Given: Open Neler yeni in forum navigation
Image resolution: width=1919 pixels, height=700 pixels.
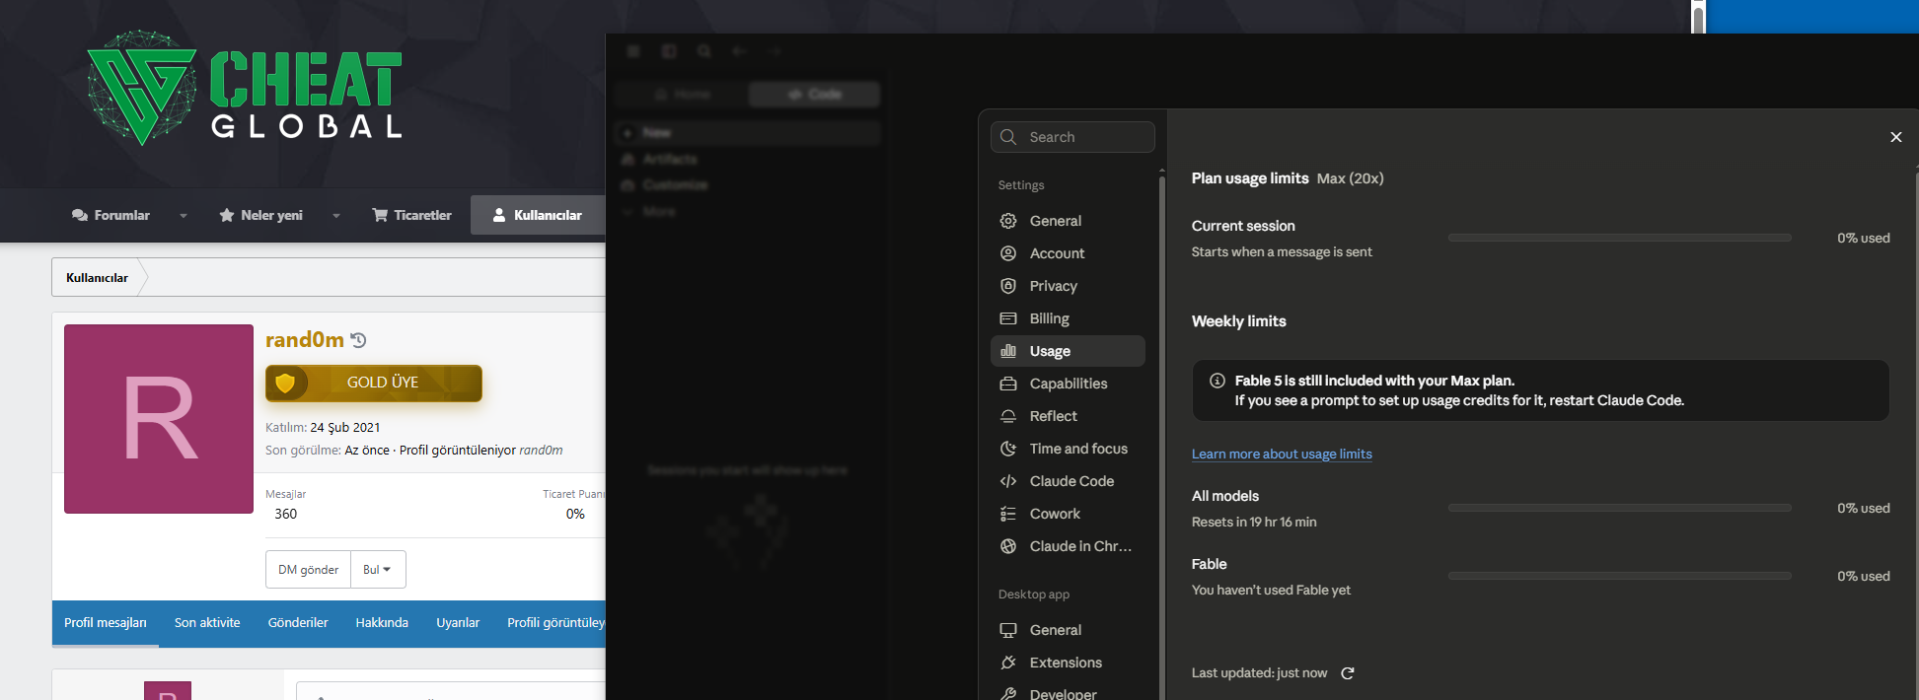Looking at the screenshot, I should [x=261, y=215].
